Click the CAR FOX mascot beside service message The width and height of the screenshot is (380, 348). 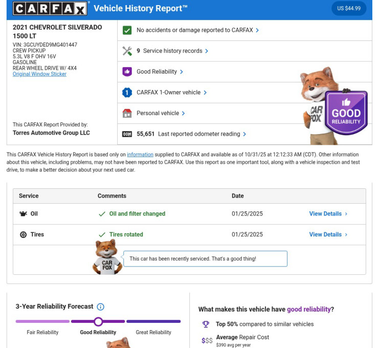107,257
